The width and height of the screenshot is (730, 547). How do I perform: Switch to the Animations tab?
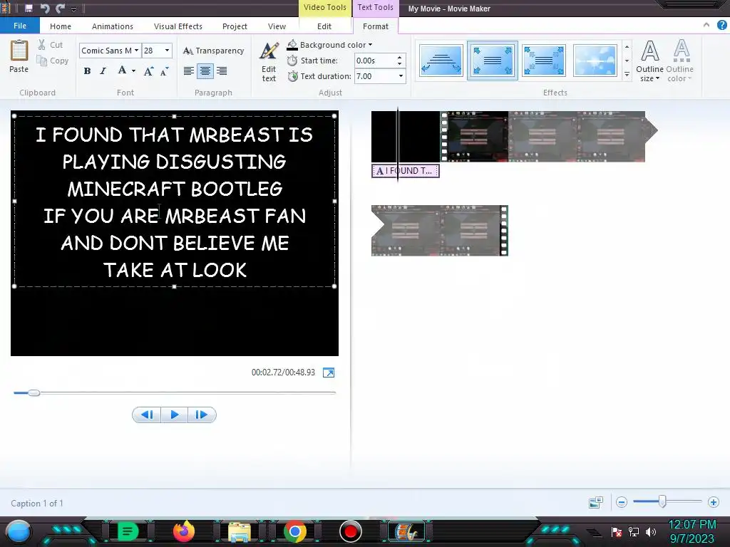[x=112, y=26]
